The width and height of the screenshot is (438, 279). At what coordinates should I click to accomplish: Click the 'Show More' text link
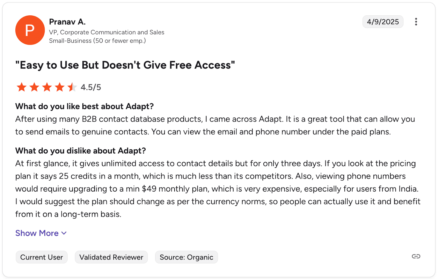point(37,233)
